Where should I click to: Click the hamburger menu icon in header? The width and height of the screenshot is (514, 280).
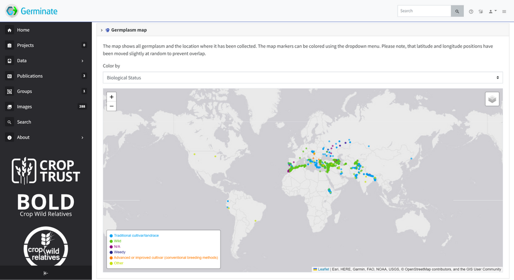click(x=504, y=11)
